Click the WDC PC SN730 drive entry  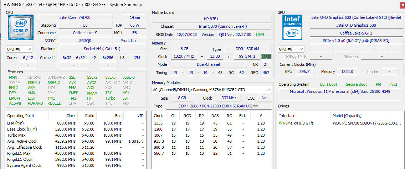pyautogui.click(x=367, y=123)
